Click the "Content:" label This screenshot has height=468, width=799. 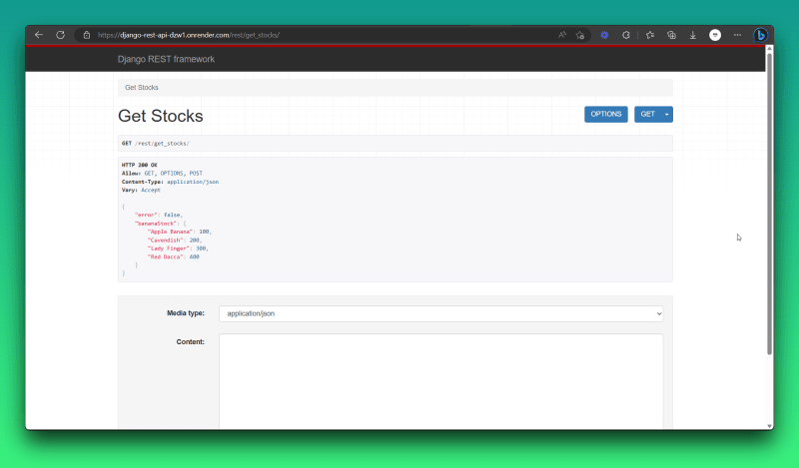pyautogui.click(x=191, y=341)
